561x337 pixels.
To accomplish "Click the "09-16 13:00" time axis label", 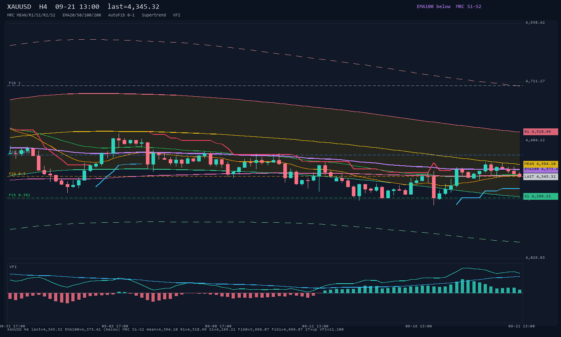I will [x=419, y=326].
